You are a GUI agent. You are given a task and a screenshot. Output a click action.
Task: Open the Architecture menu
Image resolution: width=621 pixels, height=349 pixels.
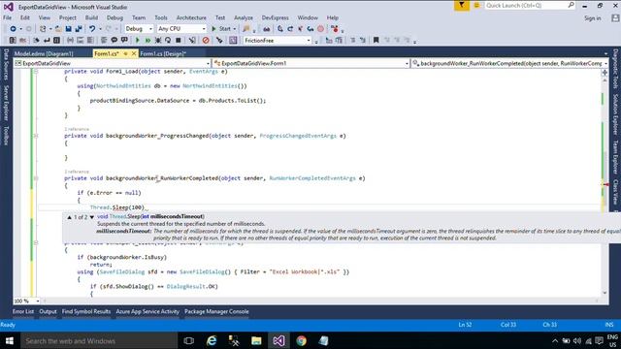coord(191,17)
